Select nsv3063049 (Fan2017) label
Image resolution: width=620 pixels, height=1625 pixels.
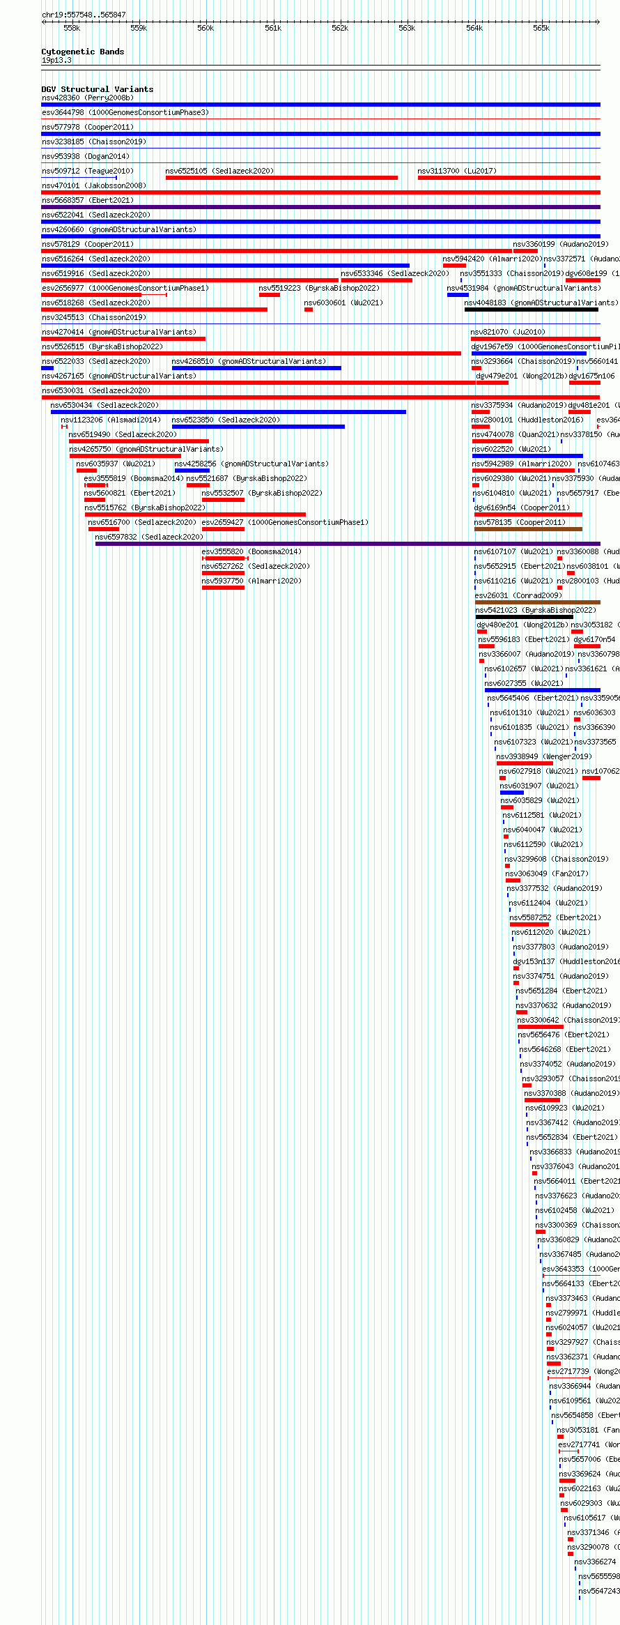pyautogui.click(x=547, y=874)
